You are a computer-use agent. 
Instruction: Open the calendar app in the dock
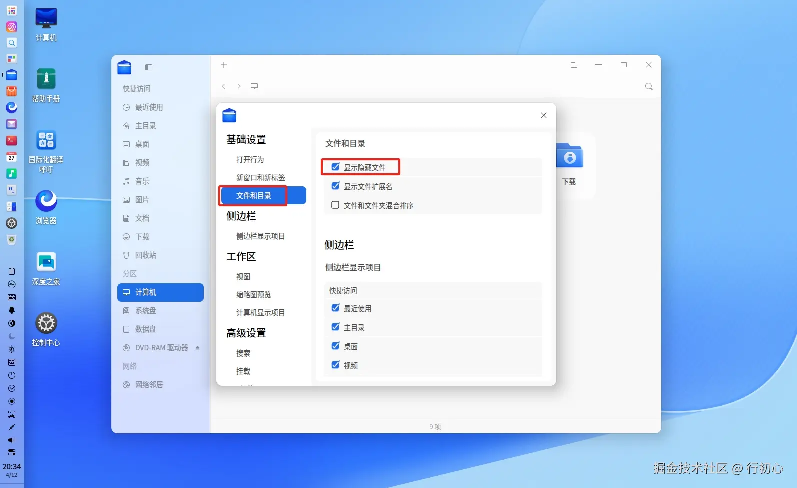(x=12, y=157)
